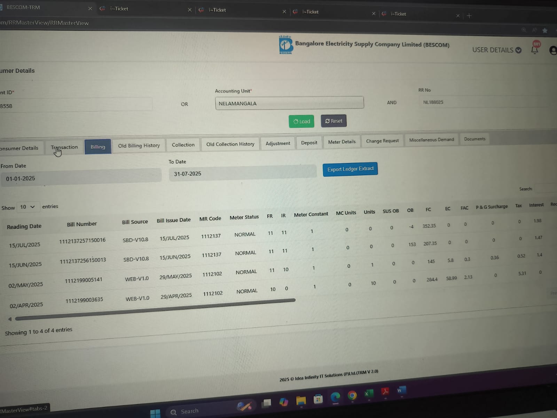Click the From Date field
The width and height of the screenshot is (557, 418).
pos(81,177)
